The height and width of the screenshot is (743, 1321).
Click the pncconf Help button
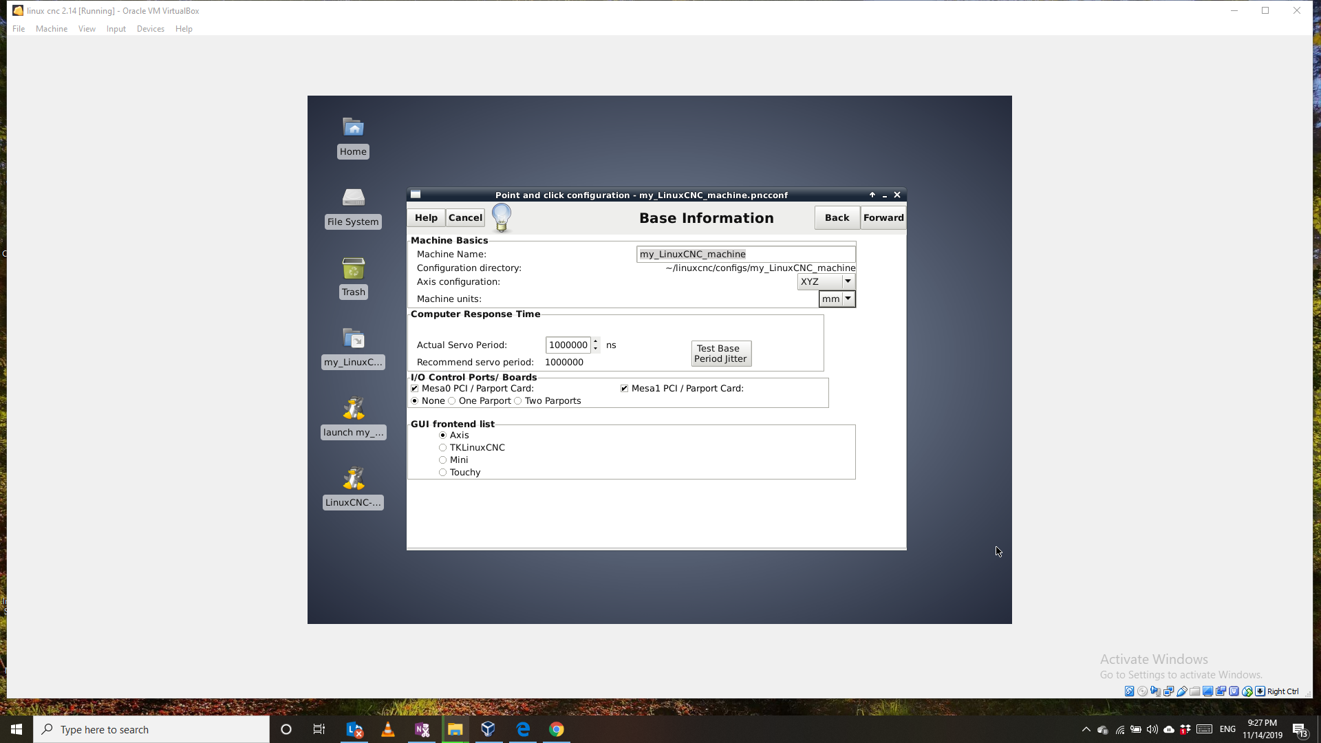tap(426, 217)
